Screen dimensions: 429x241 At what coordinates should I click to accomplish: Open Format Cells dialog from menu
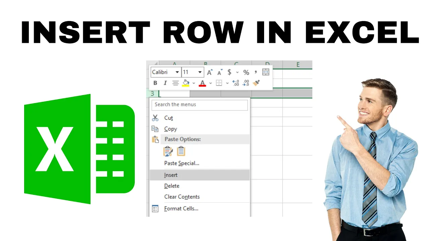200,209
